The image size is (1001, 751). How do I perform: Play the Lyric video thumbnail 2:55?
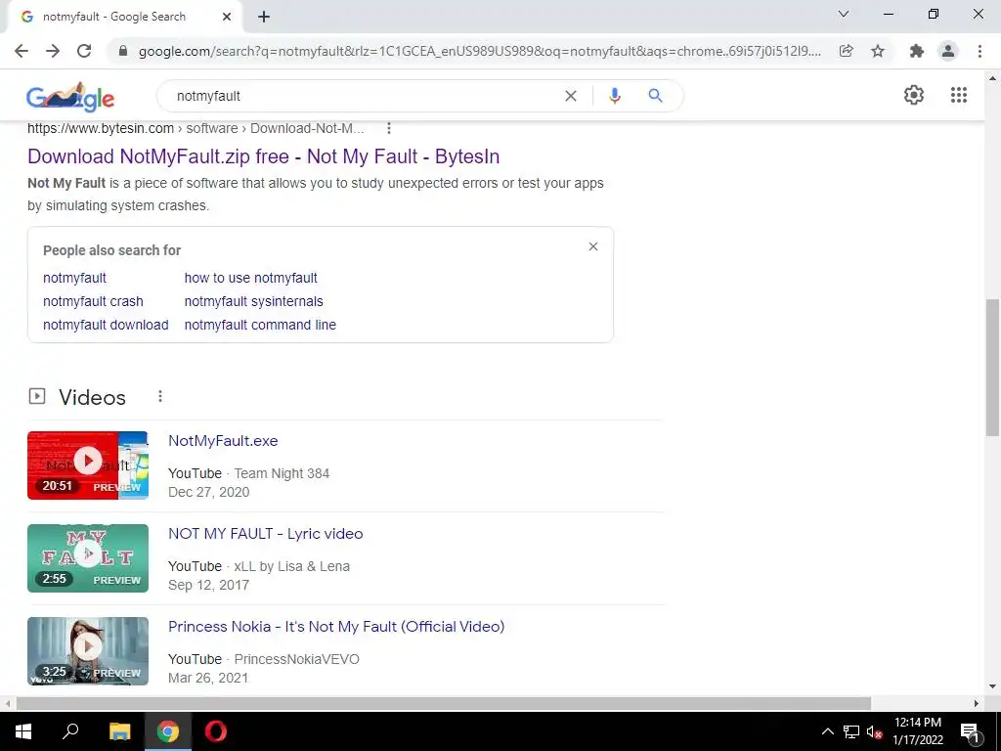tap(88, 558)
